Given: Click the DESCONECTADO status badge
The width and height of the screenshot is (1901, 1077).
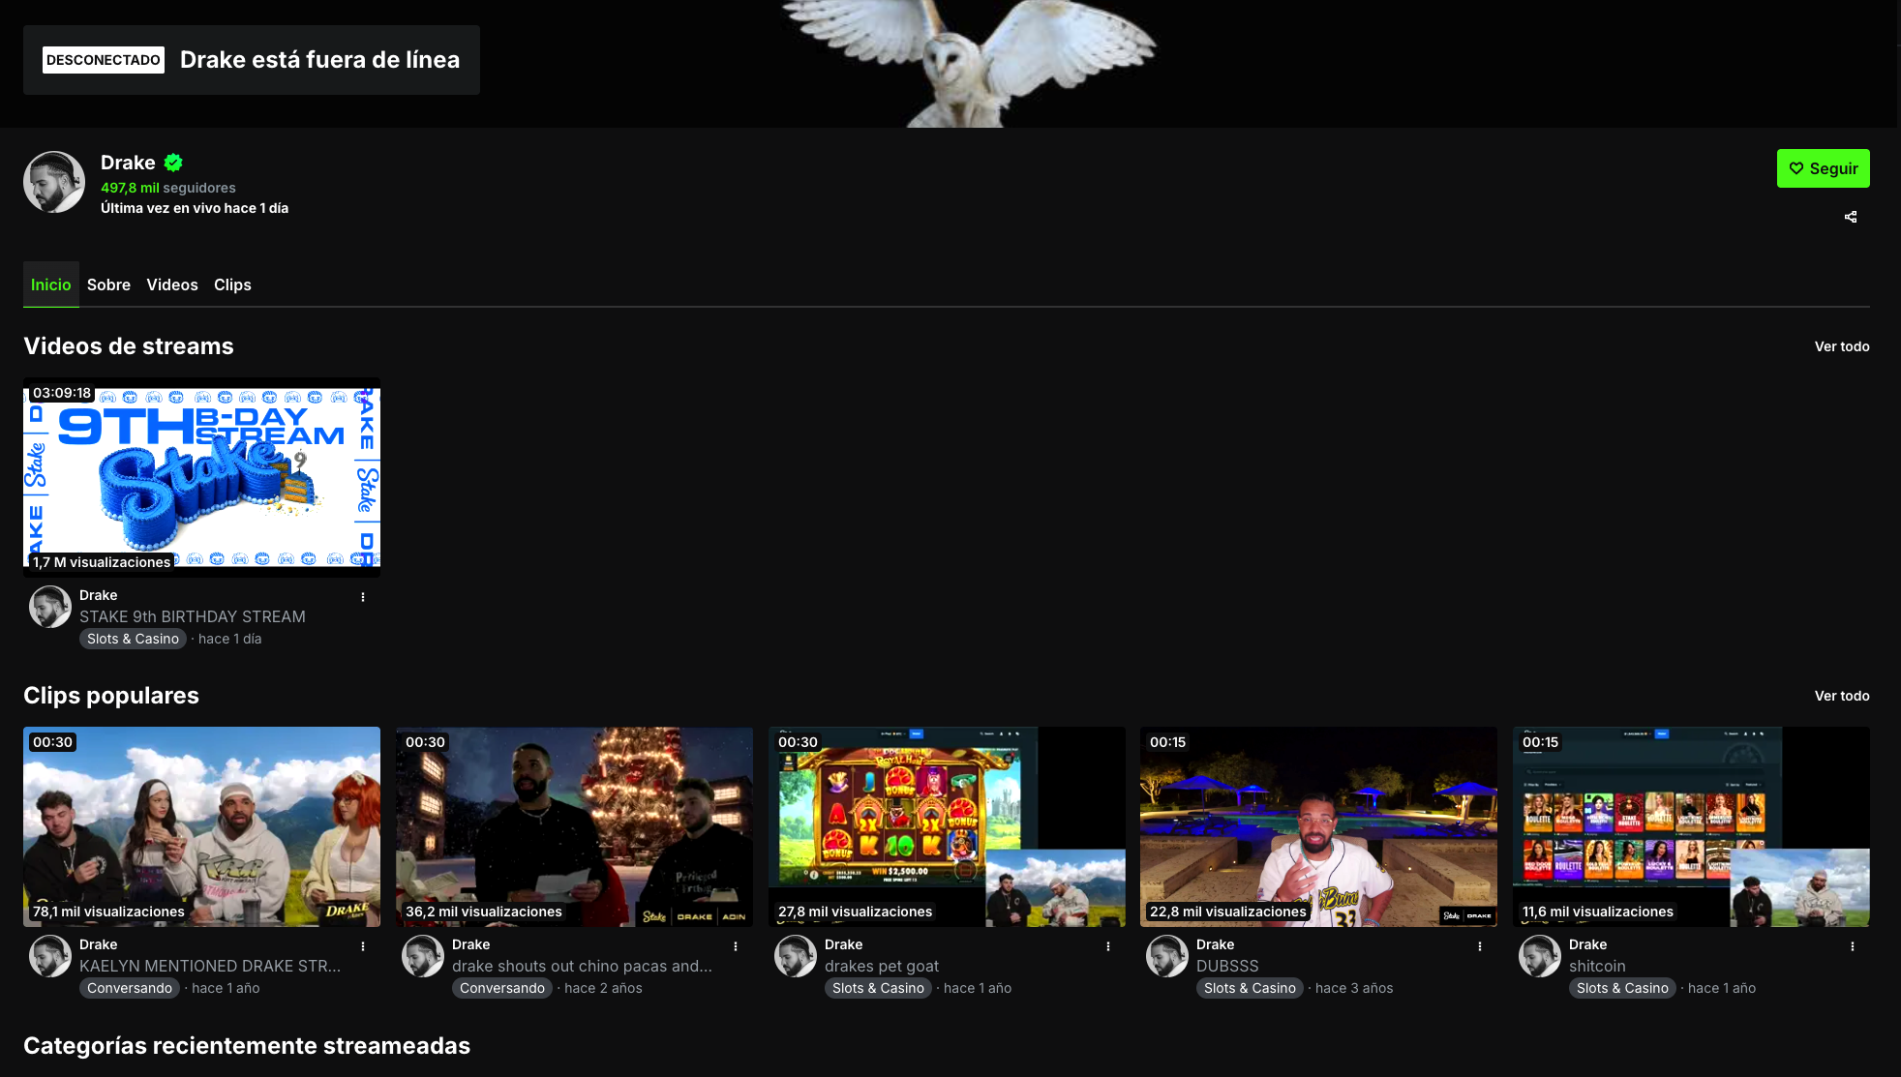Looking at the screenshot, I should 104,60.
